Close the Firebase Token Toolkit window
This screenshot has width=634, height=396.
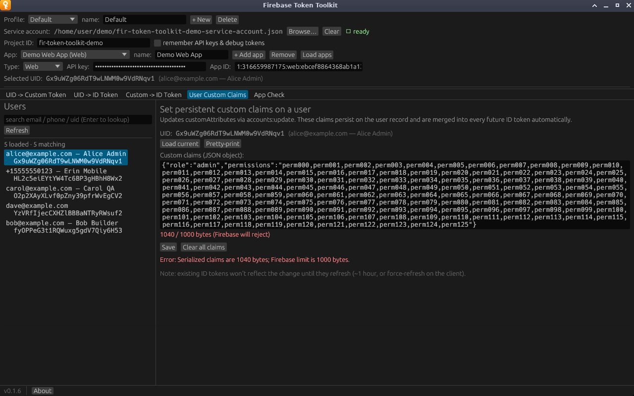coord(628,5)
